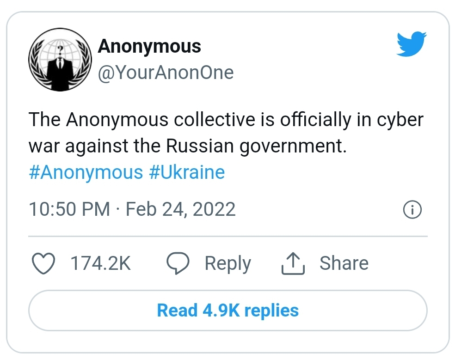
Task: Click the tweet's first line of text
Action: point(226,120)
